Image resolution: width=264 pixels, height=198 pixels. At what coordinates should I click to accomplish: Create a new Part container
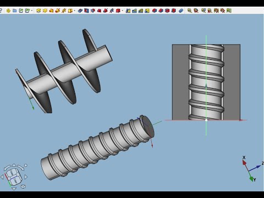8,10
